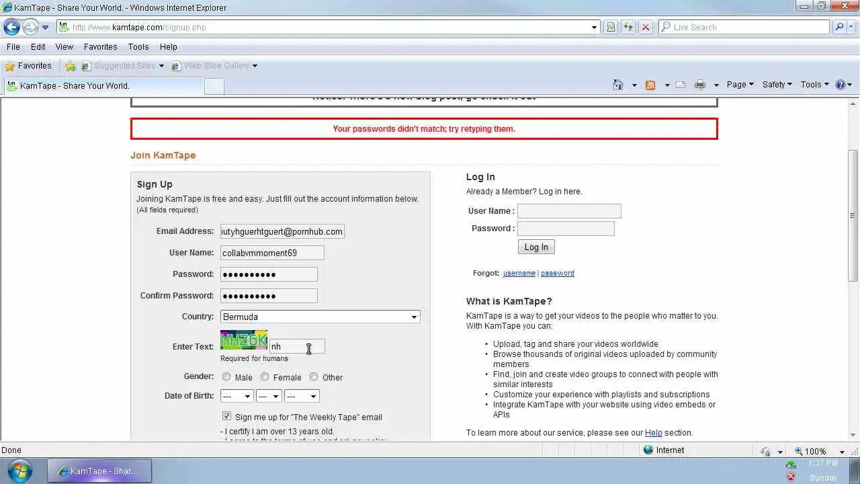The image size is (860, 484).
Task: Click the orange RSS feeds icon
Action: tap(650, 85)
